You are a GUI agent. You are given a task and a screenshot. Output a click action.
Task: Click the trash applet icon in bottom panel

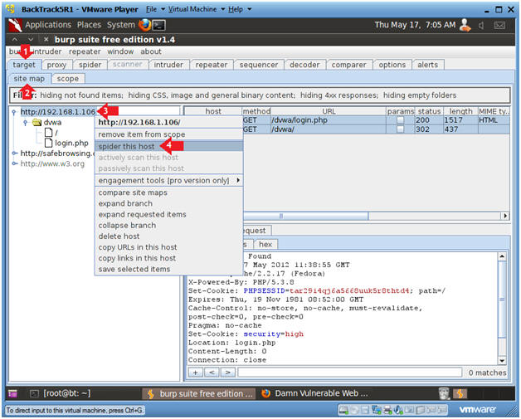click(x=444, y=393)
